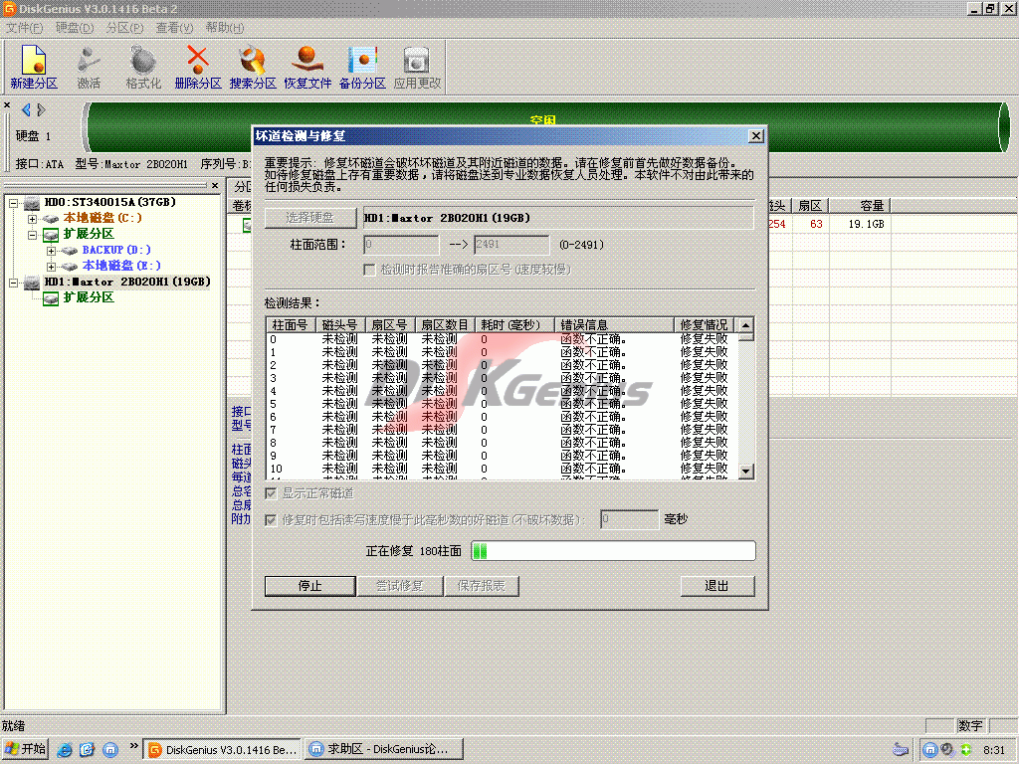1019x764 pixels.
Task: Click the 保存报表 button
Action: tap(482, 586)
